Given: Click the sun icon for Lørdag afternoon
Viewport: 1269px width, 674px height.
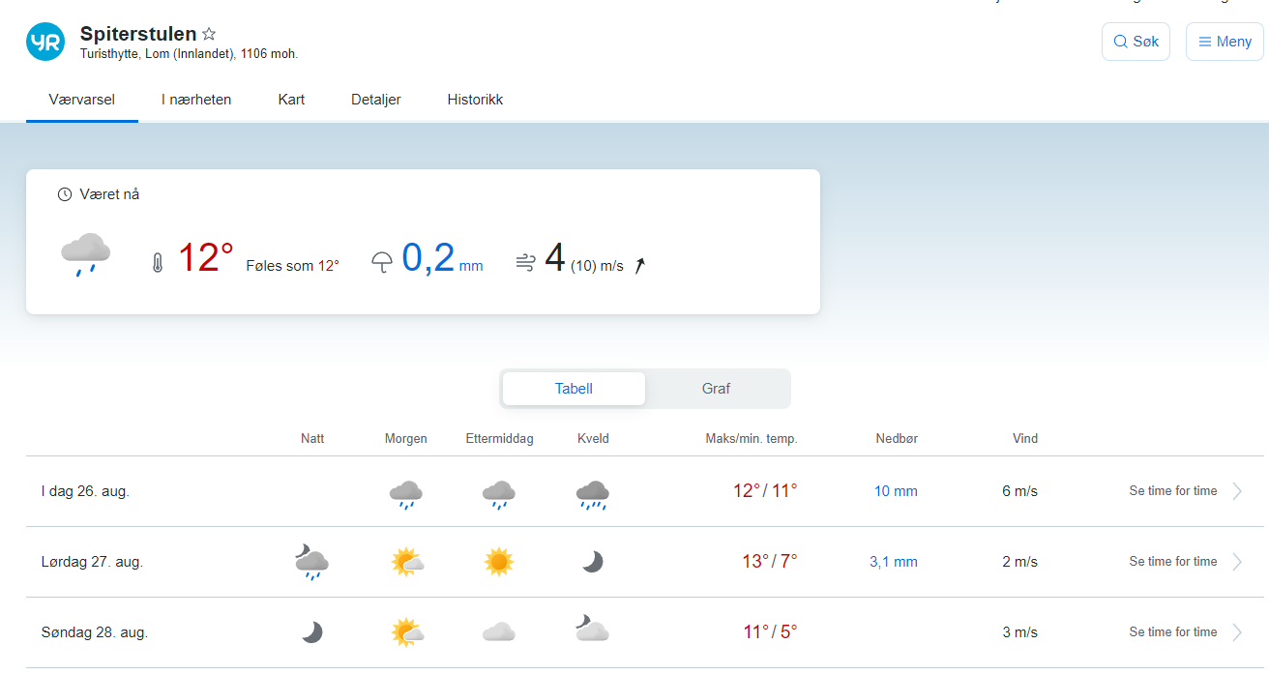Looking at the screenshot, I should 498,562.
